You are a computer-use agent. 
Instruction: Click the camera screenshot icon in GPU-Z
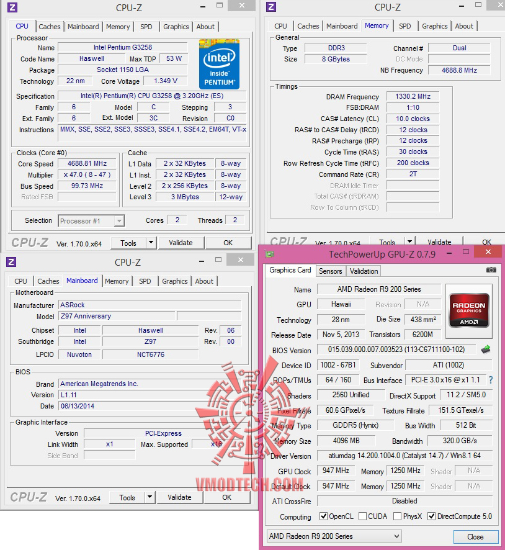(491, 271)
